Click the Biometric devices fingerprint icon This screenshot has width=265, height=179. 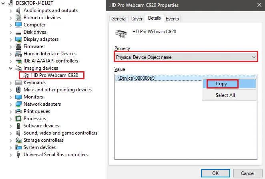18,18
